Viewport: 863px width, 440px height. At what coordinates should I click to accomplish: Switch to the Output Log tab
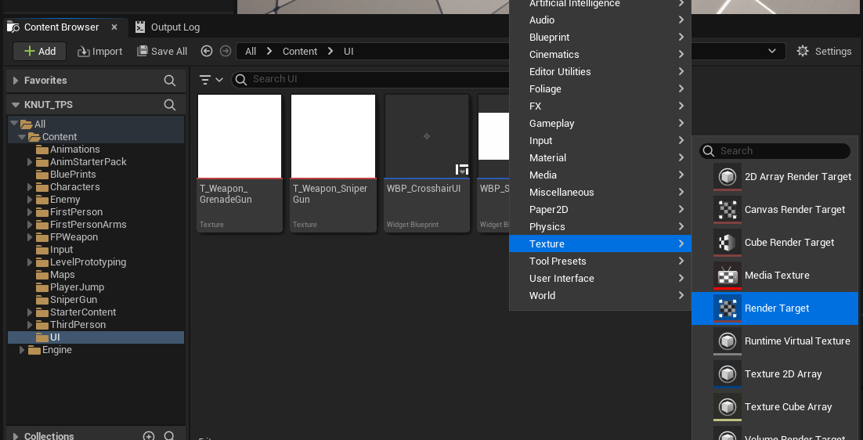(x=168, y=27)
